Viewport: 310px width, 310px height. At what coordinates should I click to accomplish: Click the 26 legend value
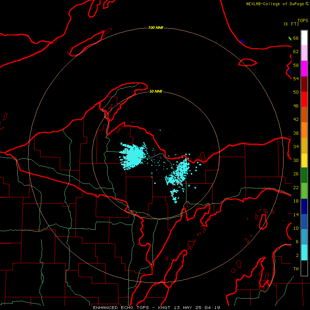pyautogui.click(x=296, y=174)
